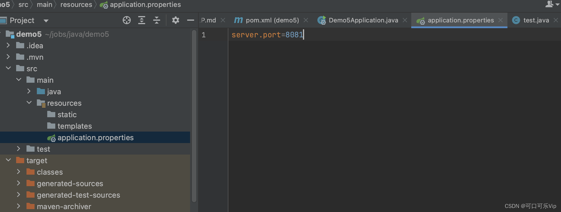The image size is (561, 212).
Task: Close the application.properties tab
Action: coord(501,20)
